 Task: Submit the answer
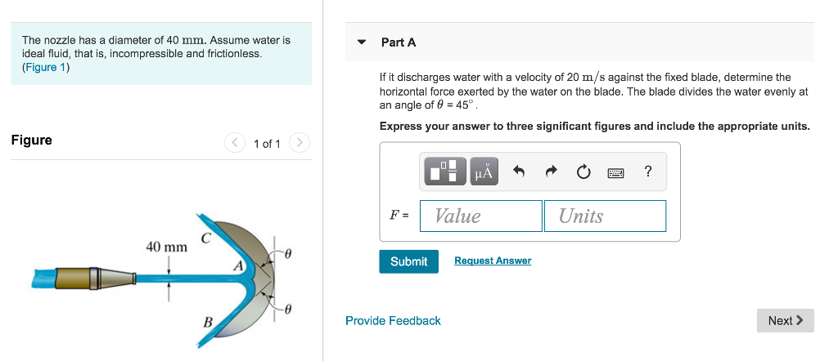pyautogui.click(x=409, y=261)
